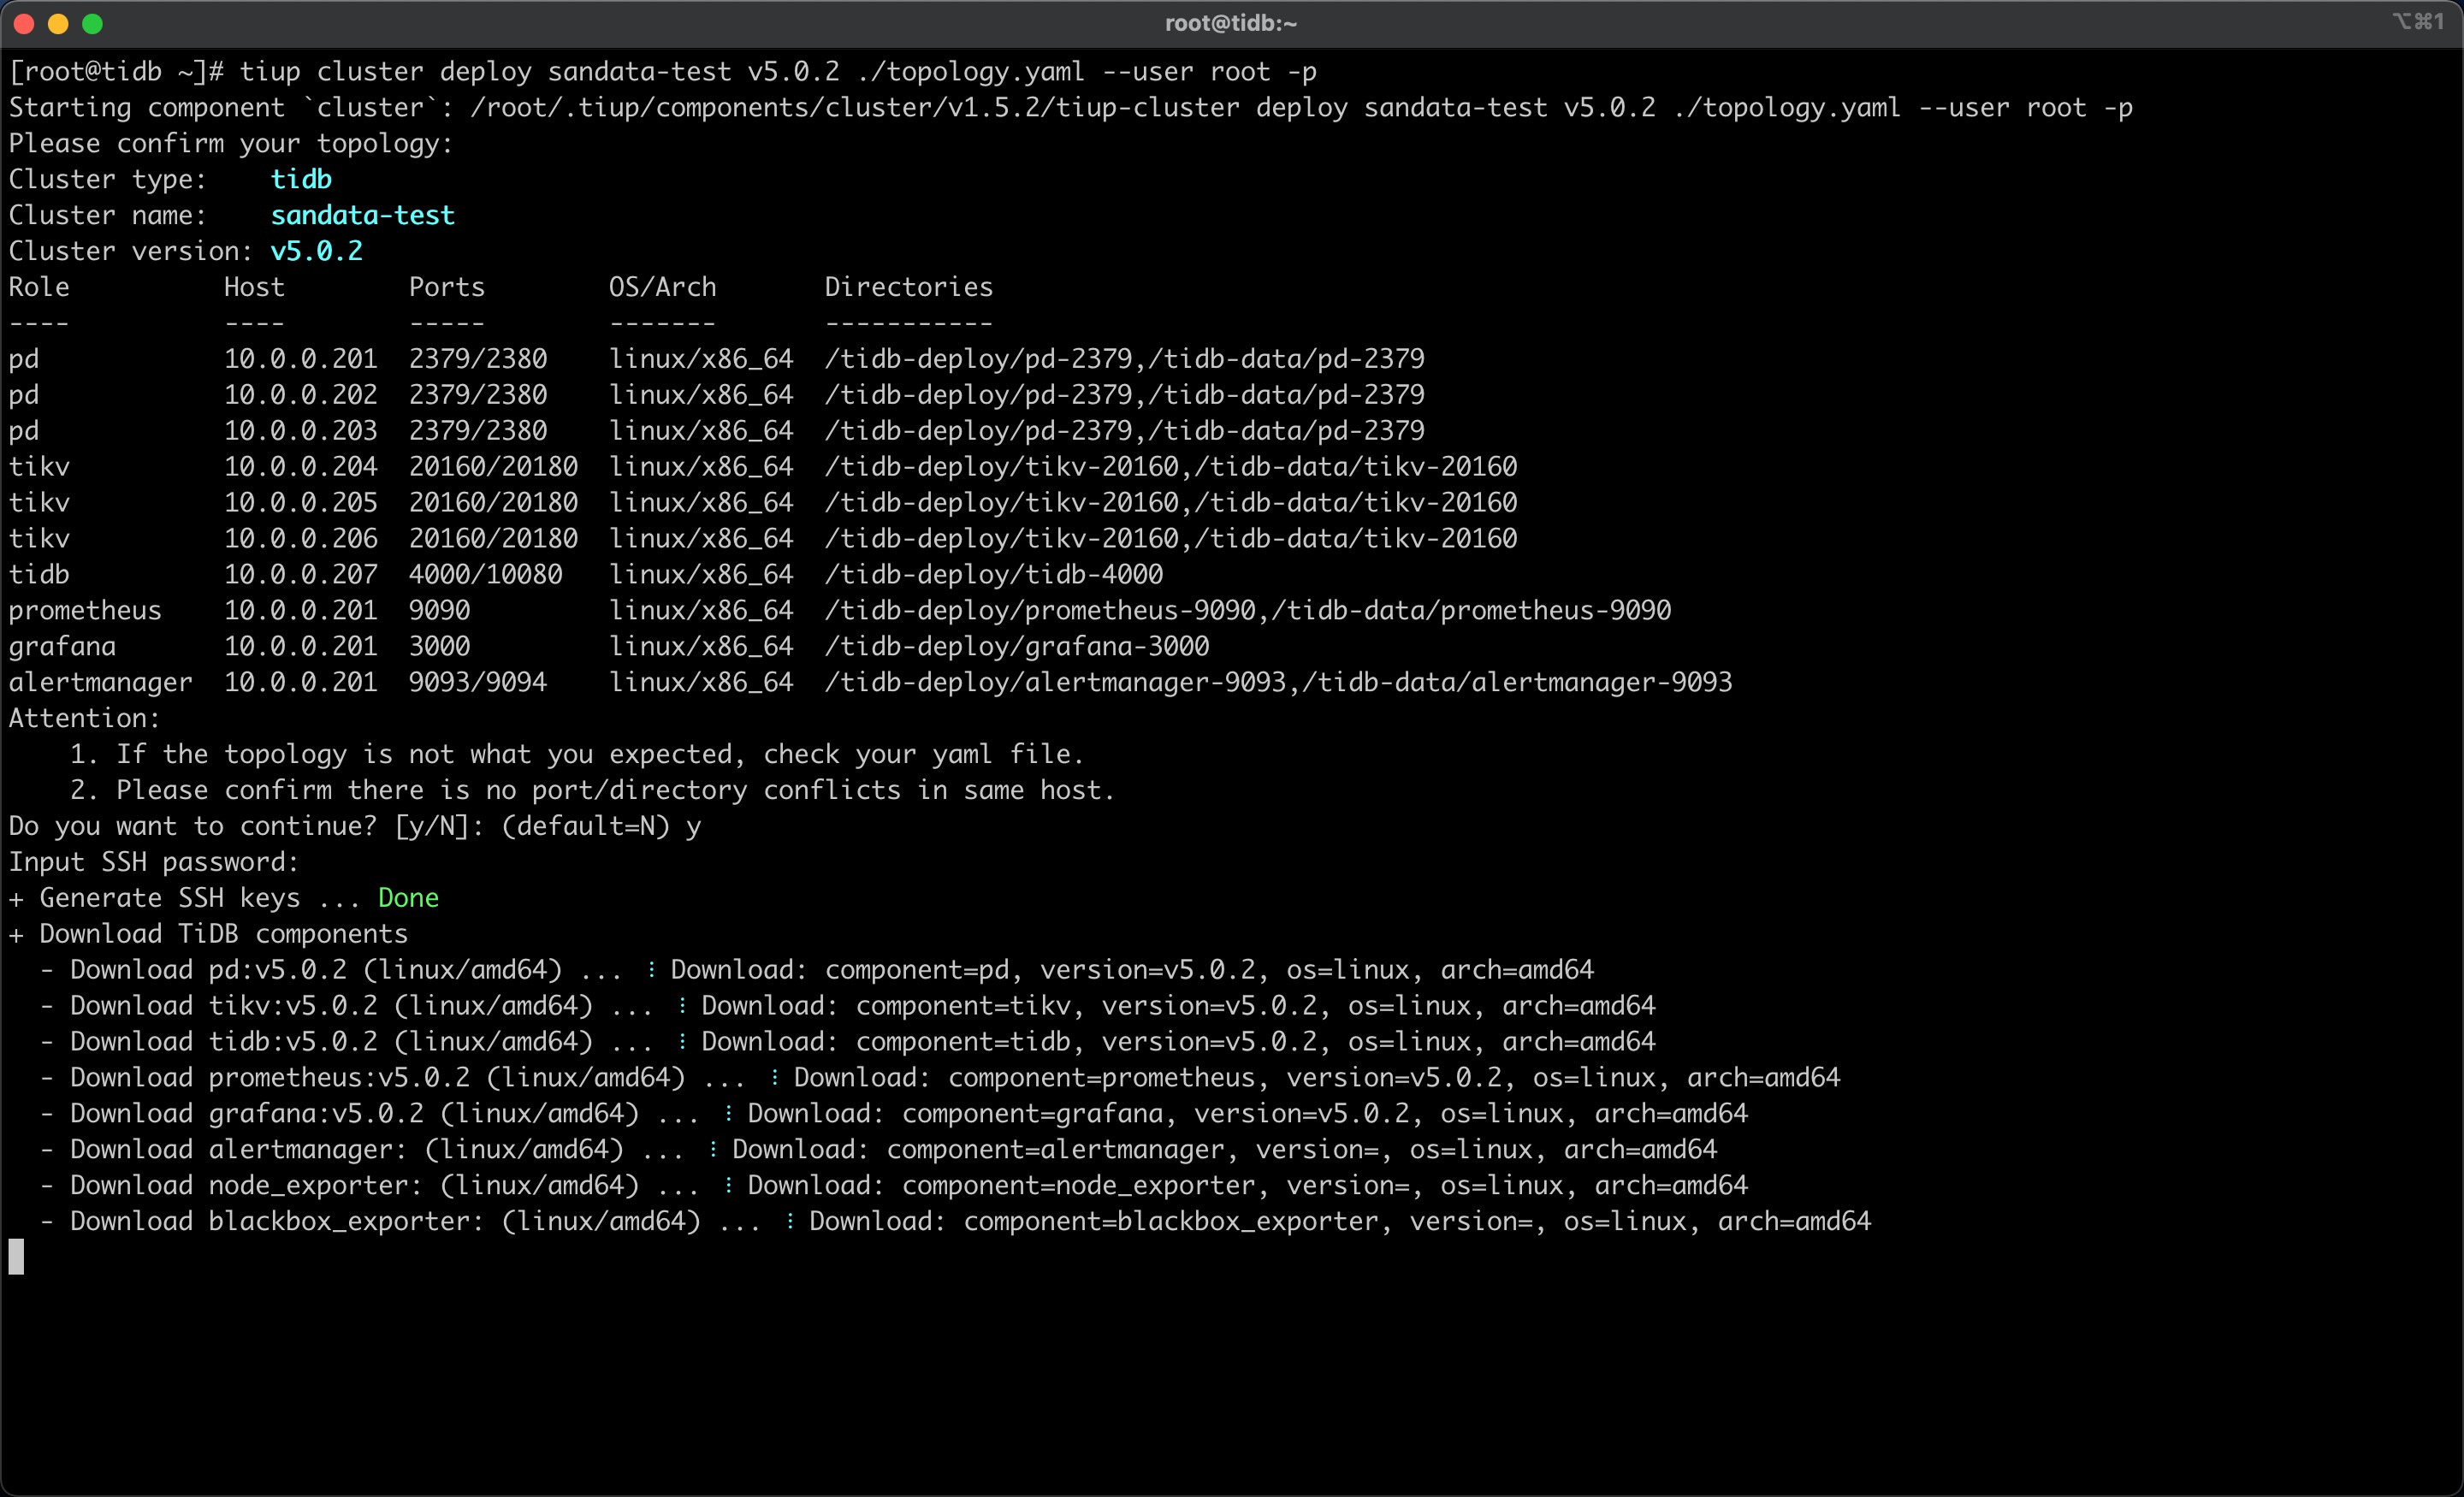Click the alertmanager role name
Image resolution: width=2464 pixels, height=1497 pixels.
tap(101, 683)
